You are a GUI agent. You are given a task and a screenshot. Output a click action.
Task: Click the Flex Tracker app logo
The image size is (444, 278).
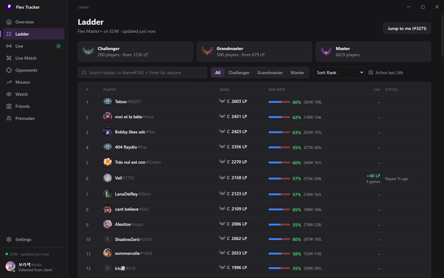pyautogui.click(x=9, y=7)
